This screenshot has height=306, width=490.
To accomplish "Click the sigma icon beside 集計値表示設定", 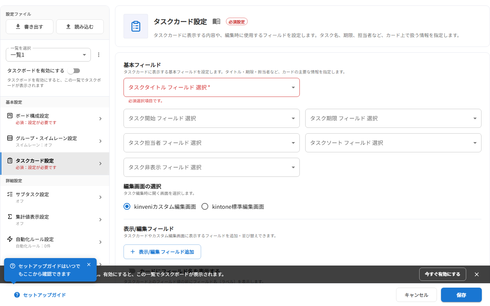I will (x=10, y=217).
